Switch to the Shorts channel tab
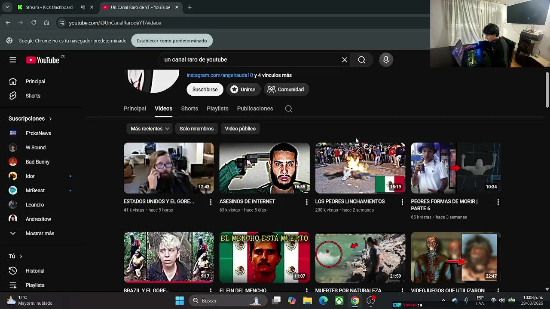The image size is (550, 309). (189, 109)
